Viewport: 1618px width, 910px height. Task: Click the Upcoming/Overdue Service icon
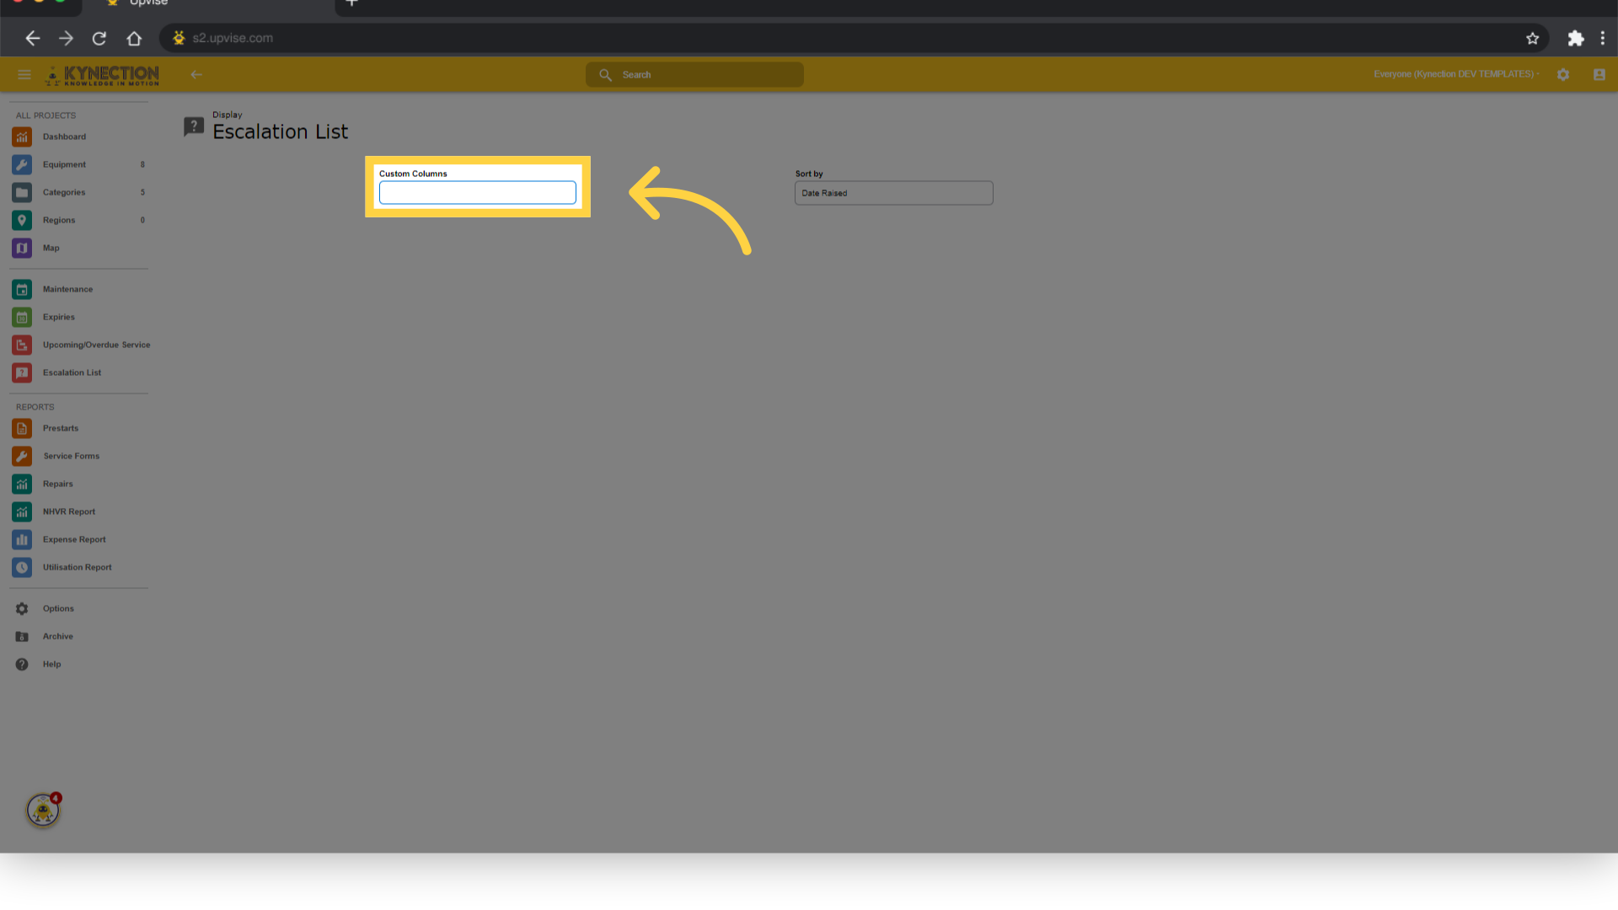pyautogui.click(x=22, y=345)
